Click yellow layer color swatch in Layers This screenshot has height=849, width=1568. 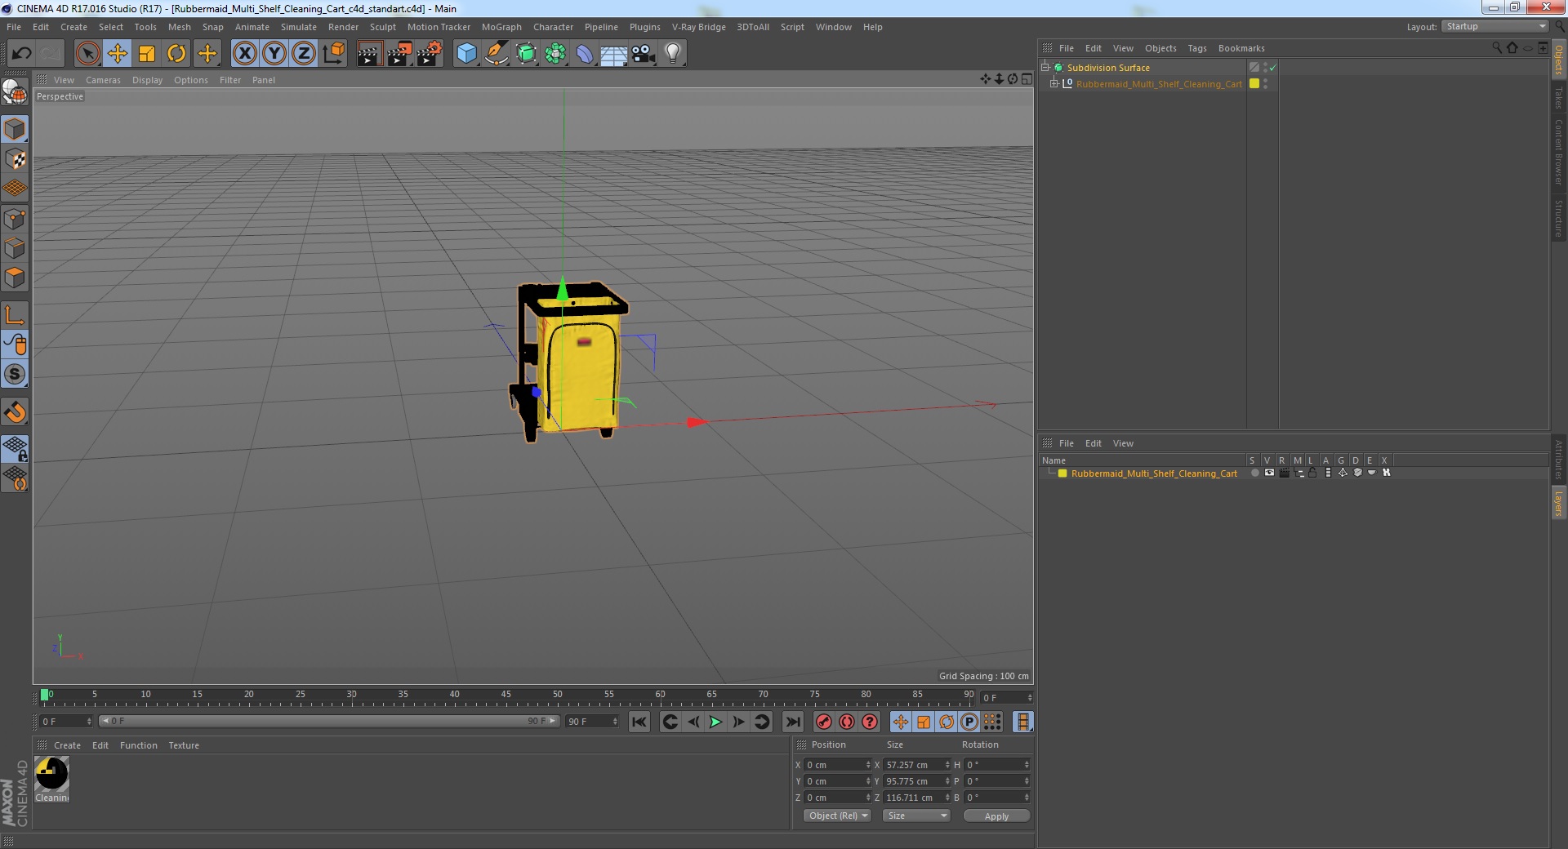[1062, 473]
